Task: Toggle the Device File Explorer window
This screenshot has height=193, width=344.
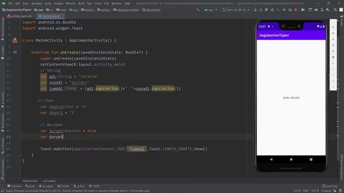Action: tap(342, 167)
